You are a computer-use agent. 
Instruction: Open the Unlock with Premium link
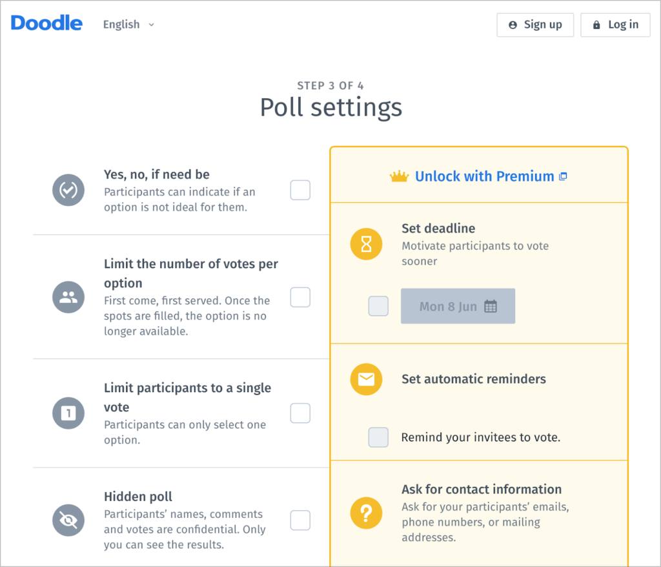click(484, 176)
